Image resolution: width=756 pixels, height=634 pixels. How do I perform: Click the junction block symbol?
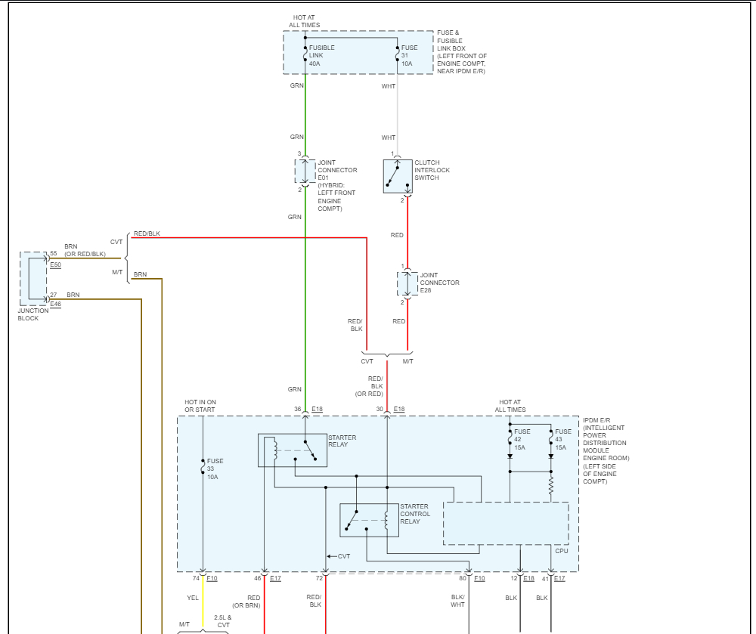33,278
